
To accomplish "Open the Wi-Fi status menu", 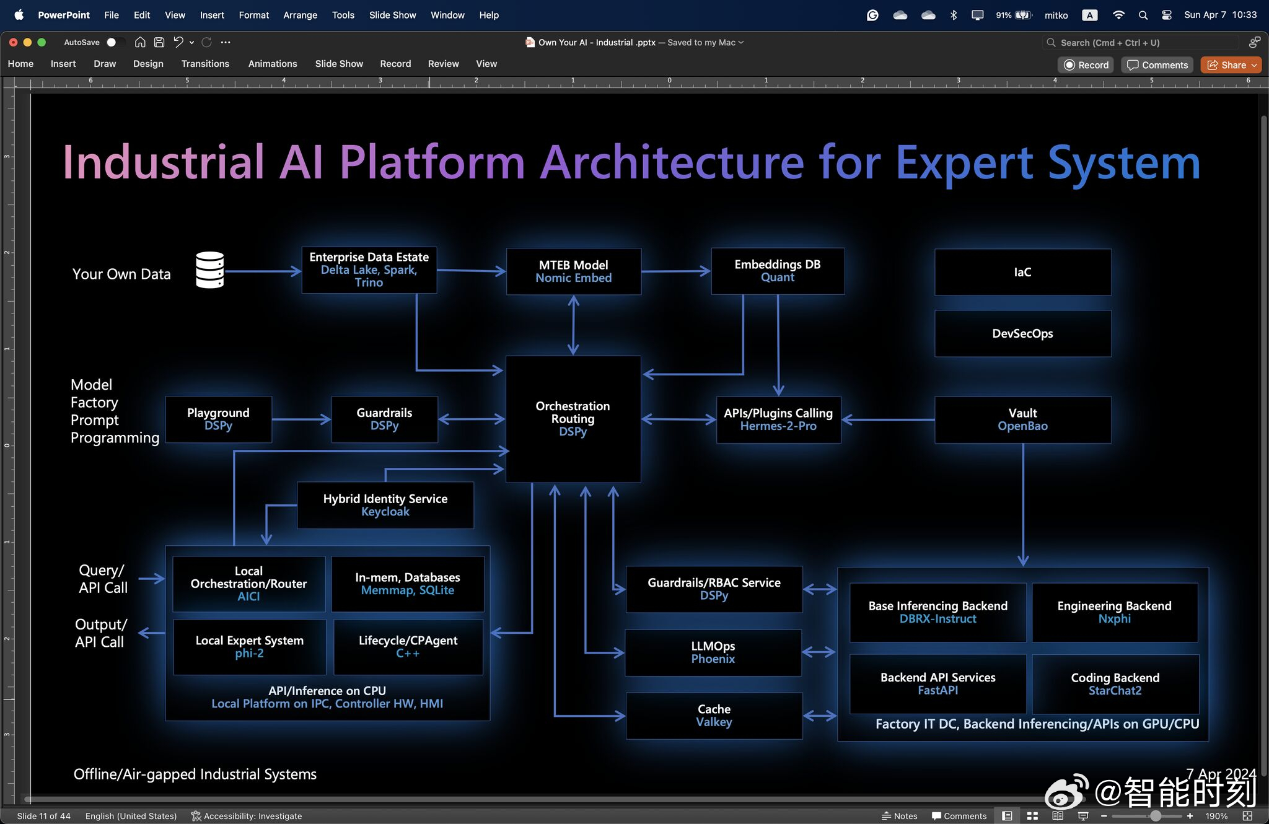I will click(1118, 15).
